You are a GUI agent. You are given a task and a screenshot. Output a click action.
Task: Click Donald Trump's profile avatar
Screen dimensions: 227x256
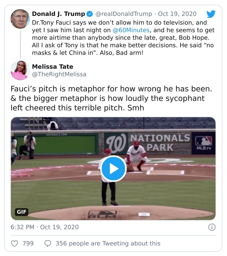point(20,18)
